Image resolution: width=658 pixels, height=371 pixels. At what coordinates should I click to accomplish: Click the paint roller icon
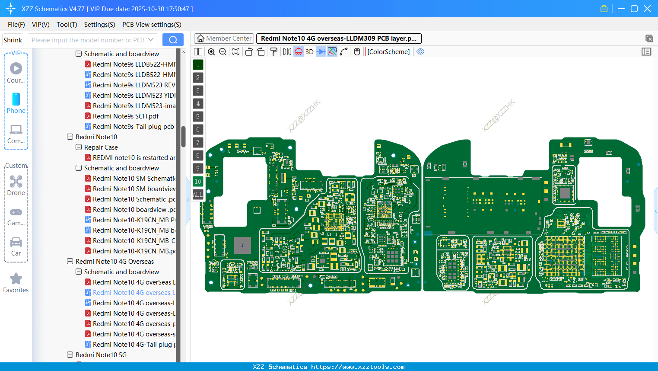point(274,52)
